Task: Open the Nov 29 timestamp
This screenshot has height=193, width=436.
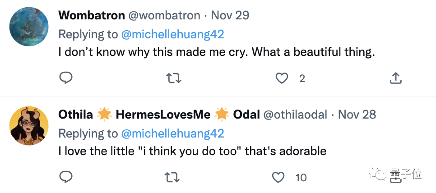Action: tap(230, 15)
